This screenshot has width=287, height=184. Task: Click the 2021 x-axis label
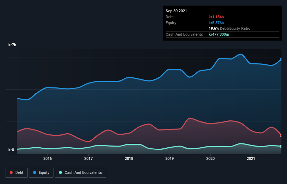point(251,158)
